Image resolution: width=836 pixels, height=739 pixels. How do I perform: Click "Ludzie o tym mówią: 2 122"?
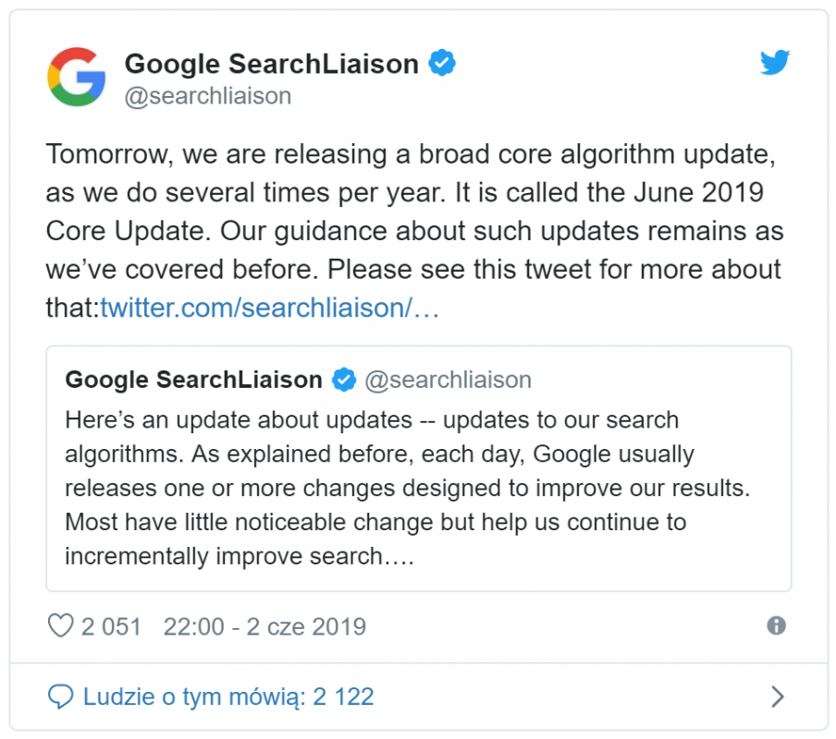pos(227,697)
